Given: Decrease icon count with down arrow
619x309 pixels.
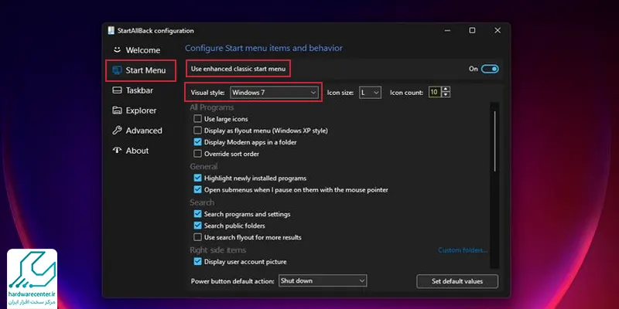Looking at the screenshot, I should (x=446, y=95).
